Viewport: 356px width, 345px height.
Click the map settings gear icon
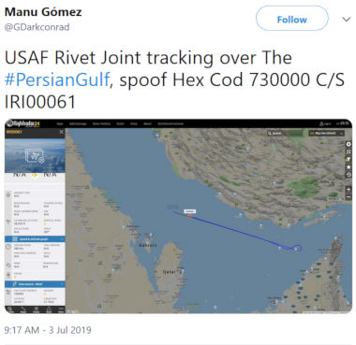click(349, 144)
